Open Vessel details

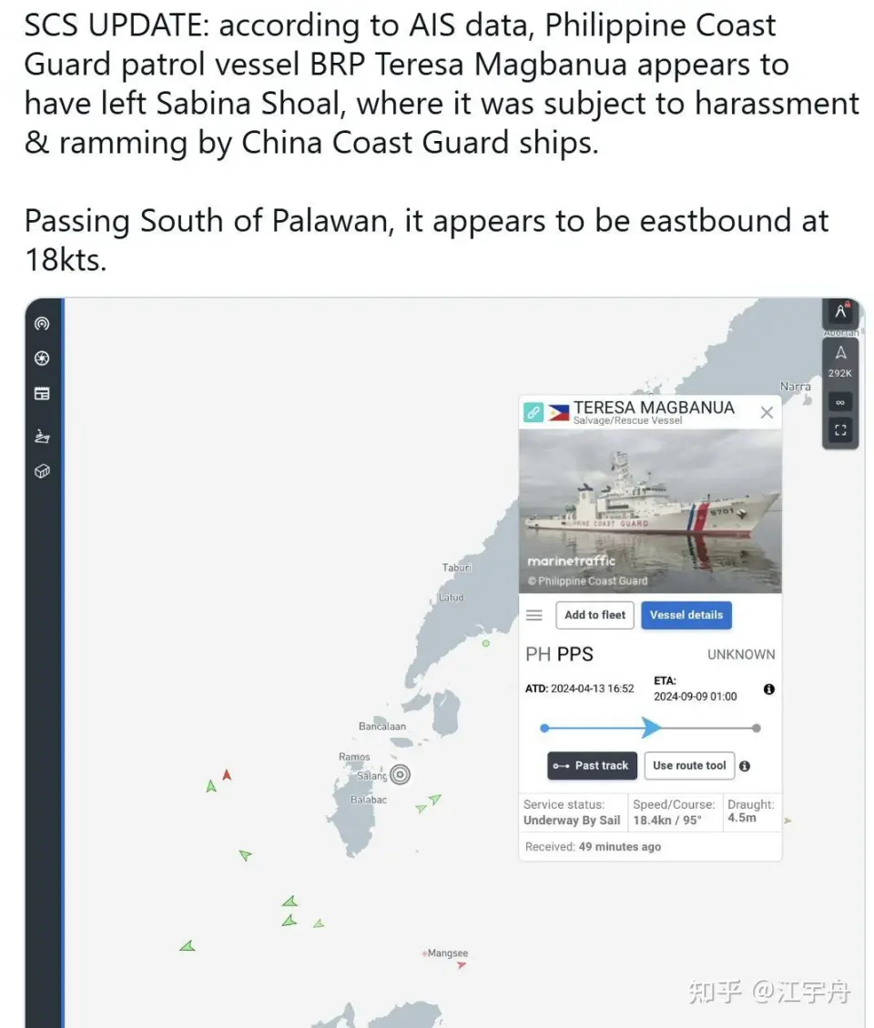(x=686, y=615)
